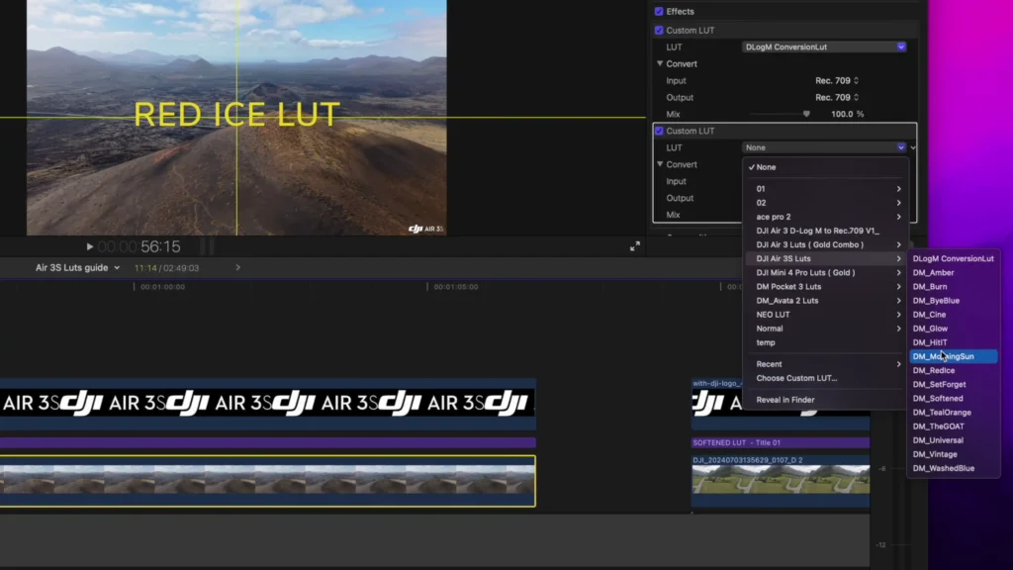
Task: Select the DM_SetForget LUT
Action: click(x=954, y=385)
